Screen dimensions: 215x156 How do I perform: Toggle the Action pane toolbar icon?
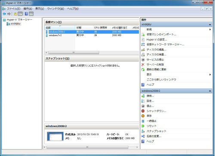coord(31,14)
